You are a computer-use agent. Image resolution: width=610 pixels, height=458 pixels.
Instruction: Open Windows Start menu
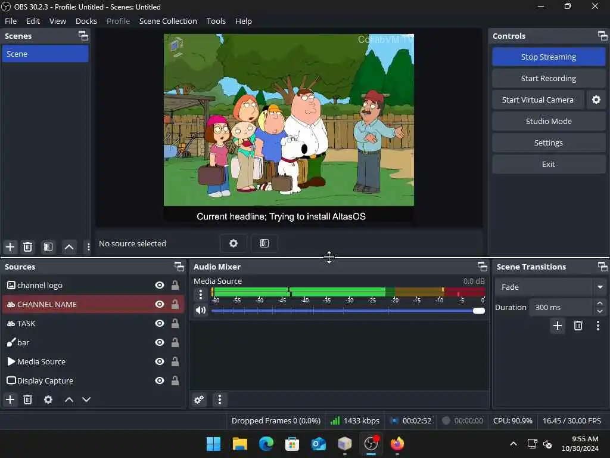tap(214, 444)
